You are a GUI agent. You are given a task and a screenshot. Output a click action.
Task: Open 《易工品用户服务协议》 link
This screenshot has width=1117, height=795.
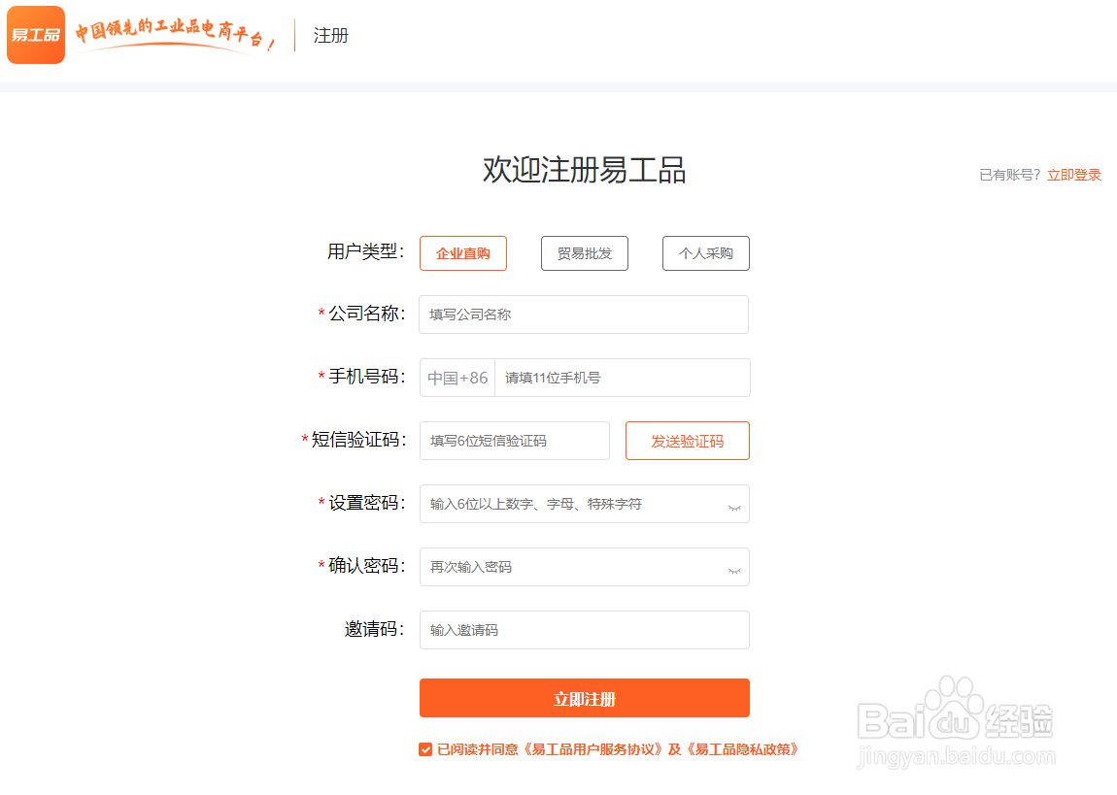[592, 749]
